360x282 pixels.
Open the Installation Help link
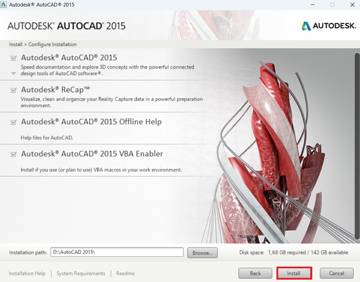click(27, 273)
